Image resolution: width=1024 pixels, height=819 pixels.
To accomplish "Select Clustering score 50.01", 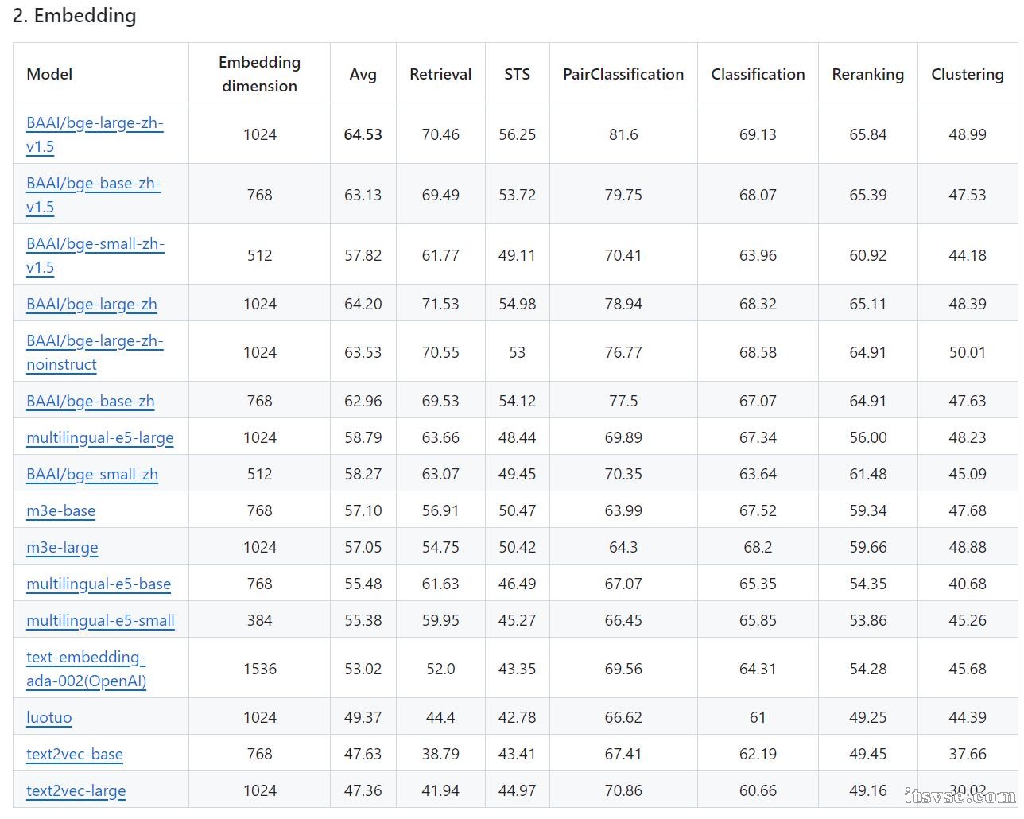I will 968,352.
